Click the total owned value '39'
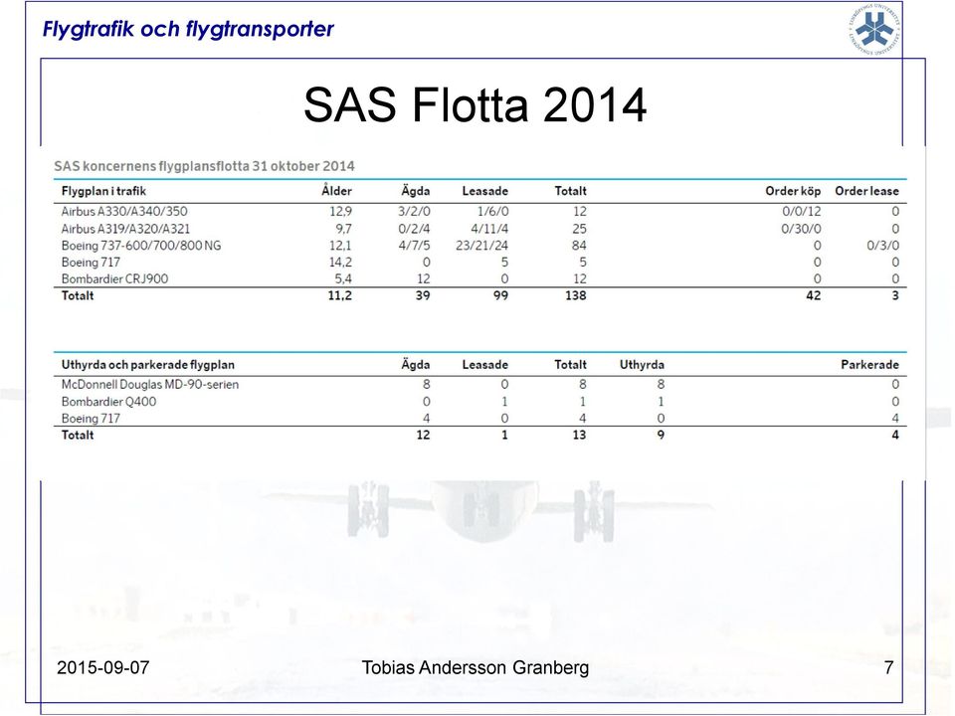The image size is (955, 716). click(x=423, y=296)
